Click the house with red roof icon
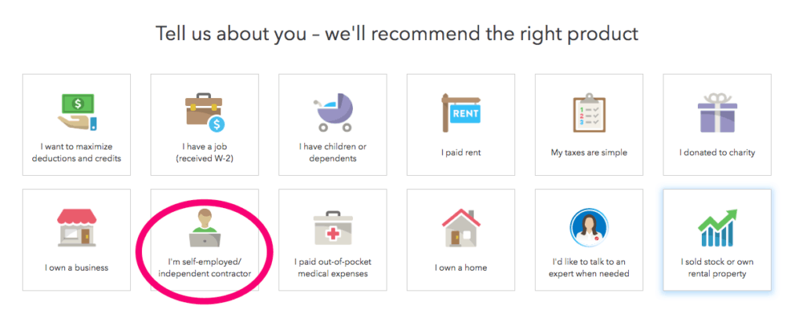This screenshot has height=314, width=803. click(x=461, y=227)
